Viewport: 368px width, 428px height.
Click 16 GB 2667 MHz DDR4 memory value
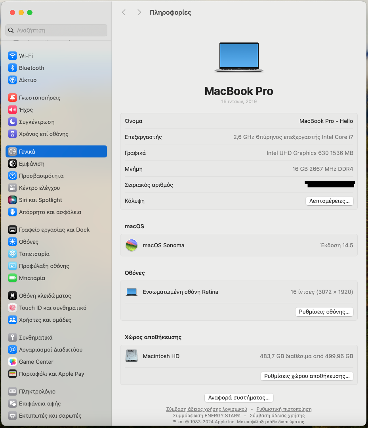[322, 169]
